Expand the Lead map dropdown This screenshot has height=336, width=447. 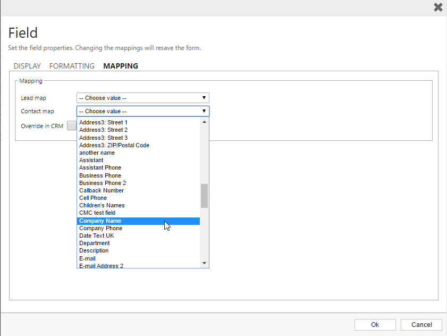(x=142, y=98)
